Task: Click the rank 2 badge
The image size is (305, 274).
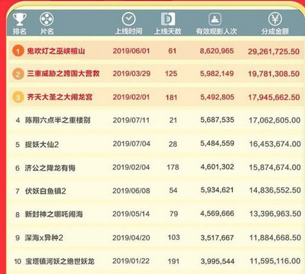Action: [18, 74]
